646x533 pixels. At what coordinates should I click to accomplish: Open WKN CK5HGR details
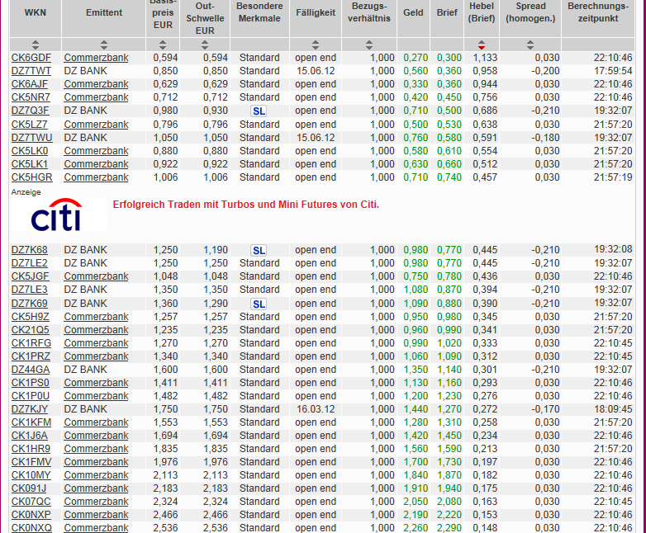(31, 177)
